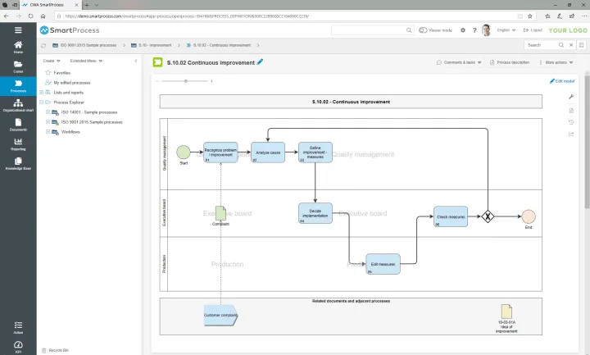Click the pencil icon beside process title
Viewport: 590px width, 355px height.
coord(260,62)
